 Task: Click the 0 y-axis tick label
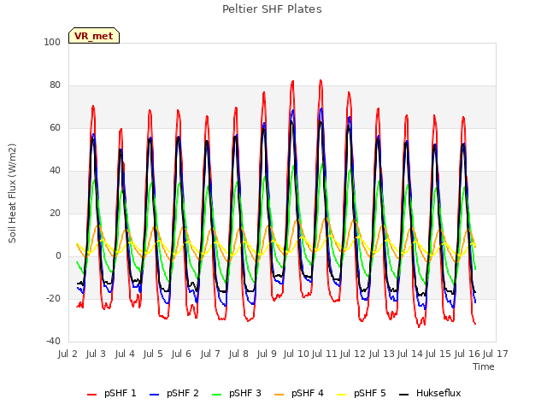click(58, 256)
